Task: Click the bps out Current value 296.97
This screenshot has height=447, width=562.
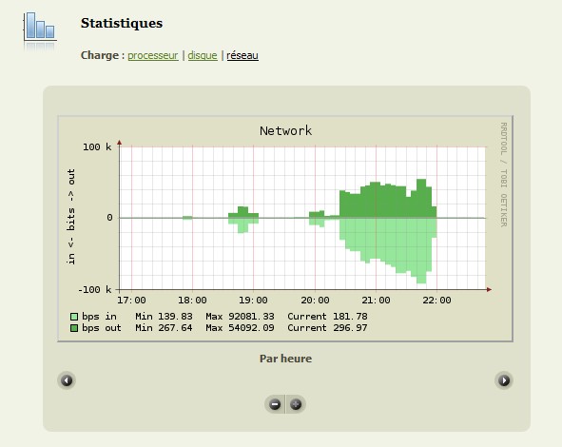Action: click(x=350, y=328)
